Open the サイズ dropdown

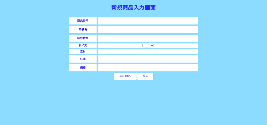[148, 46]
